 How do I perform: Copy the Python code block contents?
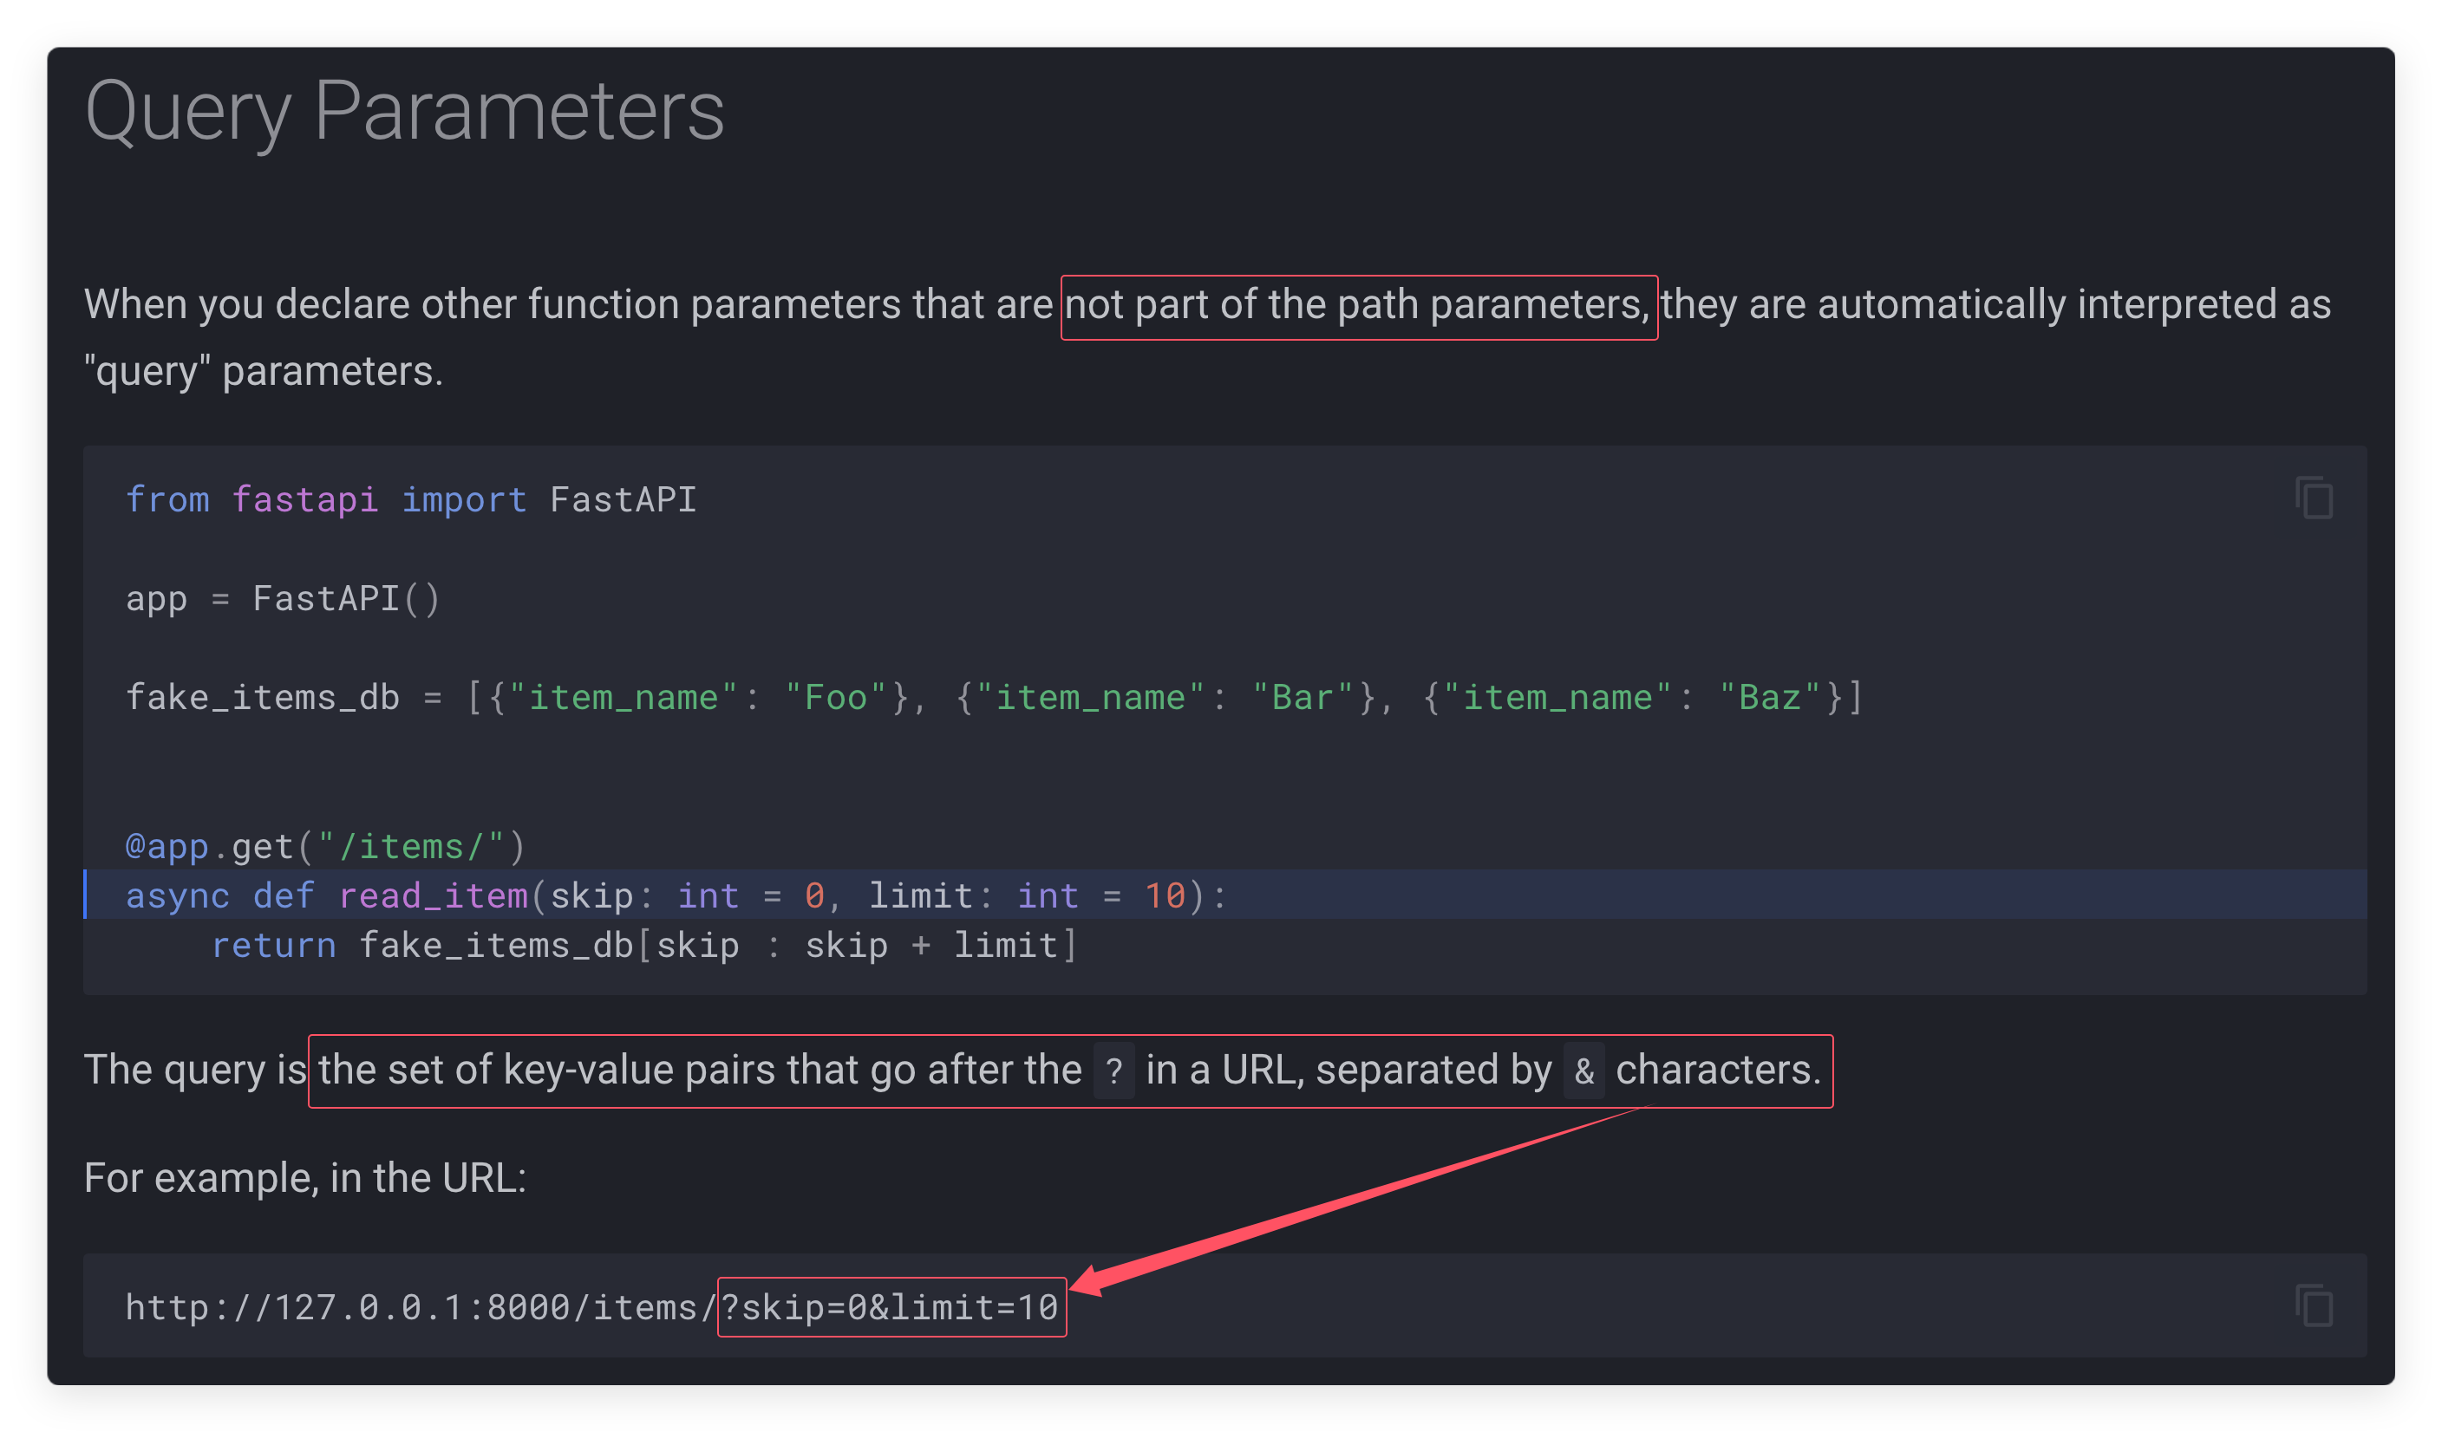pos(2314,498)
